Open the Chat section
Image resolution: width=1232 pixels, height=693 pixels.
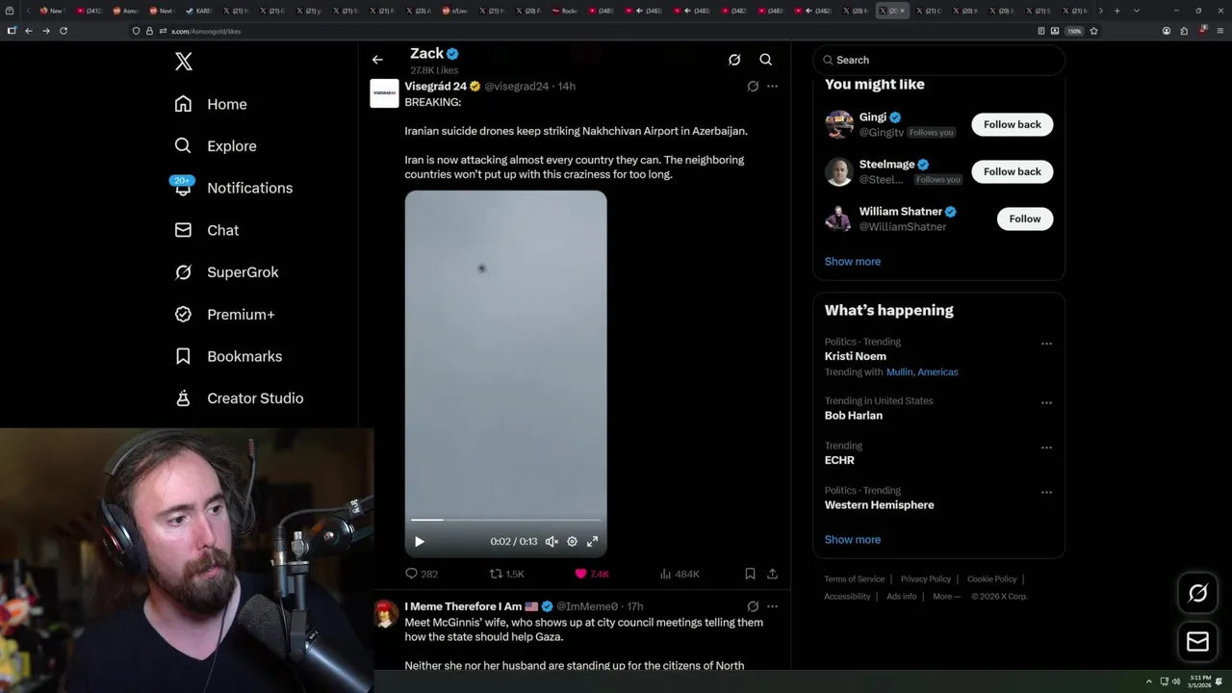[x=206, y=230]
